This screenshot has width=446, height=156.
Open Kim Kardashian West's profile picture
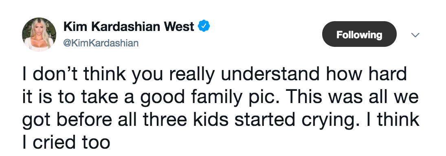(39, 35)
